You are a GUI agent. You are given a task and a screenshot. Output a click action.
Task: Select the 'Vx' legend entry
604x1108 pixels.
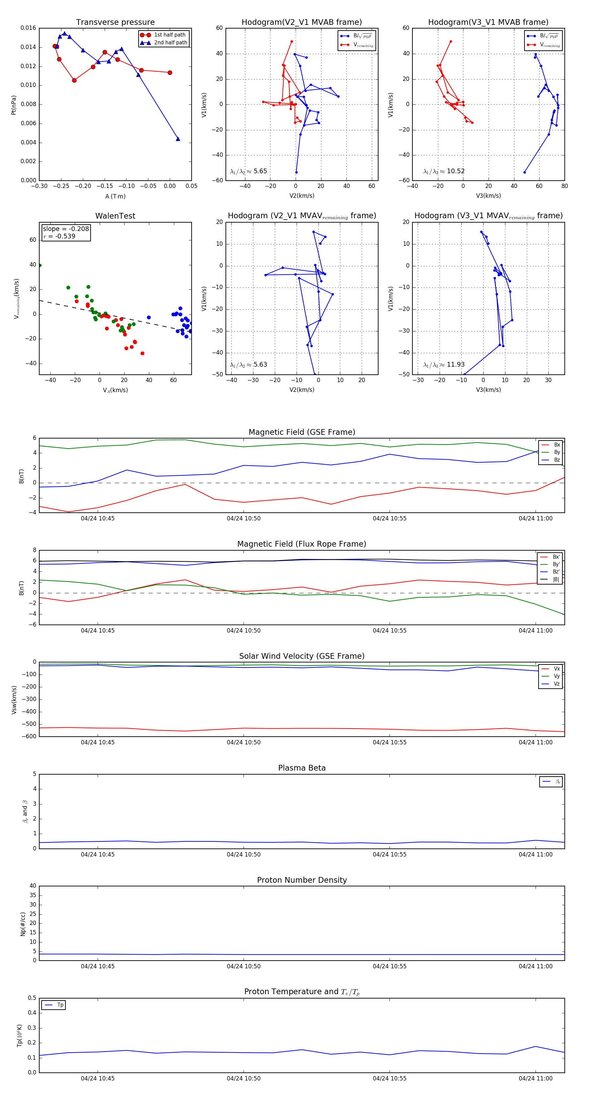click(551, 669)
